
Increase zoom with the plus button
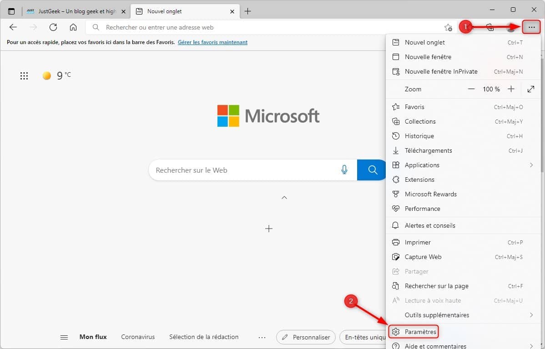tap(511, 89)
